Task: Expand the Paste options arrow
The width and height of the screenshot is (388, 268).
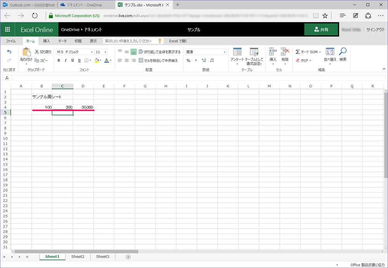Action: (26, 64)
